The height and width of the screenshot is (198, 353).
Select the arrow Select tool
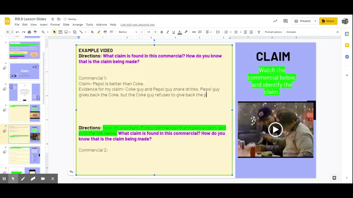tap(55, 32)
